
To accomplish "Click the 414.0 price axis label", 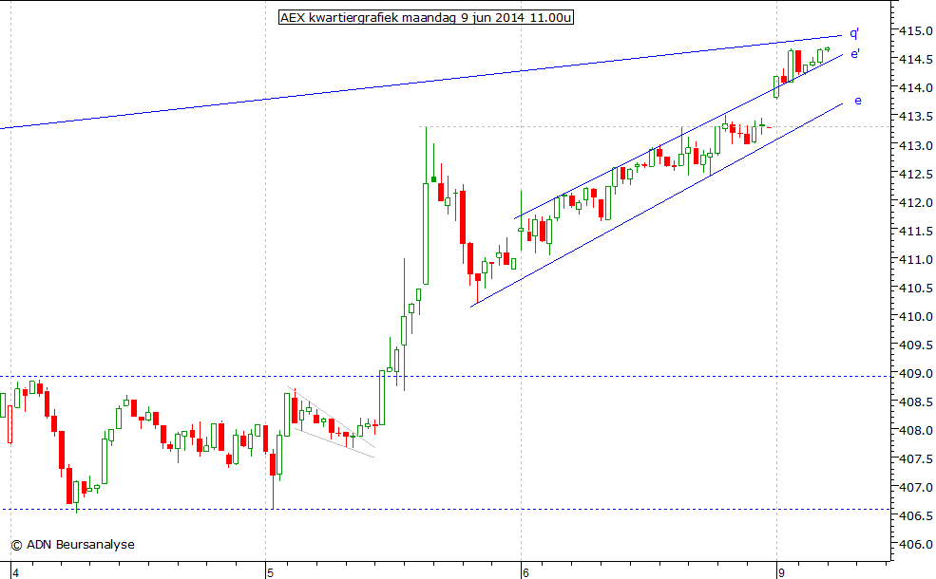I will [x=916, y=88].
